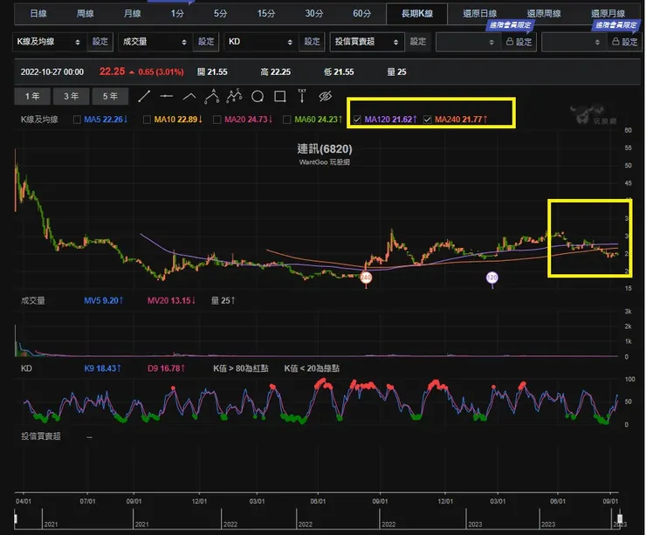This screenshot has height=535, width=646.
Task: Open the K線及均線 indicator dropdown
Action: coord(49,42)
